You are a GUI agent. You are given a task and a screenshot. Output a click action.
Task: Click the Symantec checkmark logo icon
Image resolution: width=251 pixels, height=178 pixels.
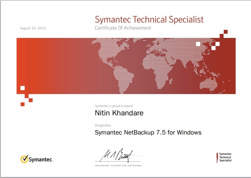click(24, 159)
